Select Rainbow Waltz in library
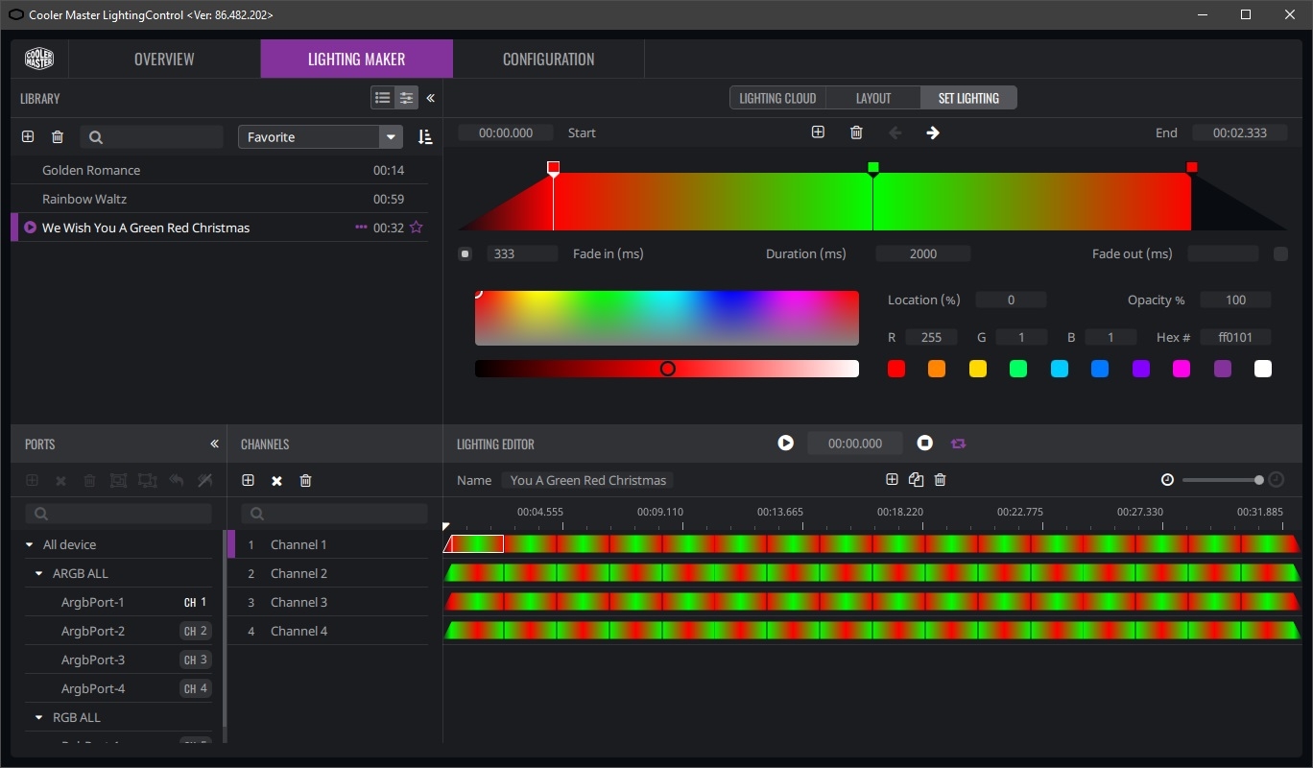The width and height of the screenshot is (1313, 768). coord(84,199)
